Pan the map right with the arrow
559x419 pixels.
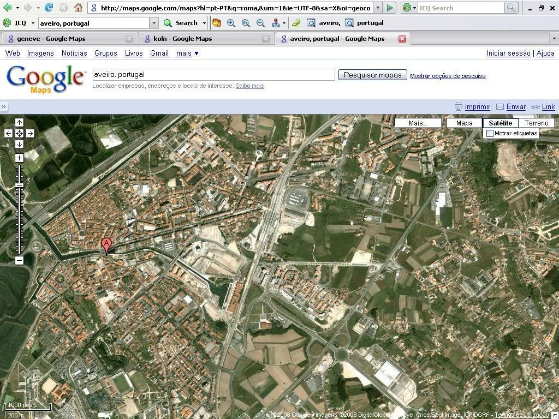tap(30, 133)
